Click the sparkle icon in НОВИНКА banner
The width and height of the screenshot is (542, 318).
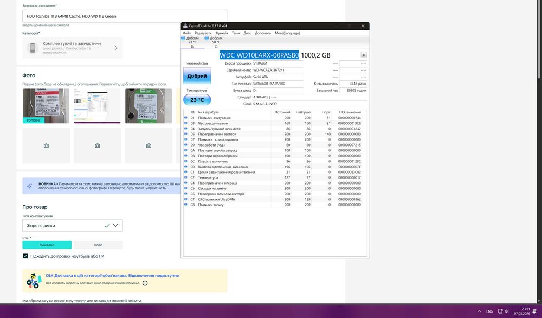[x=30, y=186]
